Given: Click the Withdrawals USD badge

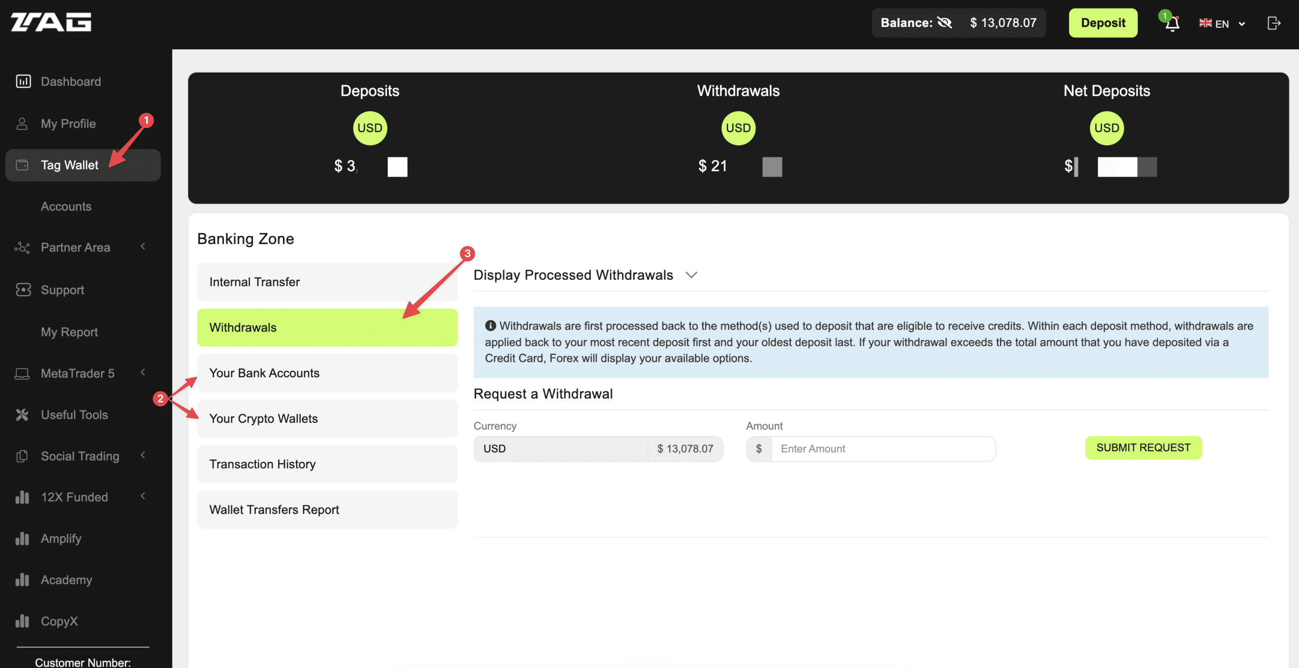Looking at the screenshot, I should [738, 128].
